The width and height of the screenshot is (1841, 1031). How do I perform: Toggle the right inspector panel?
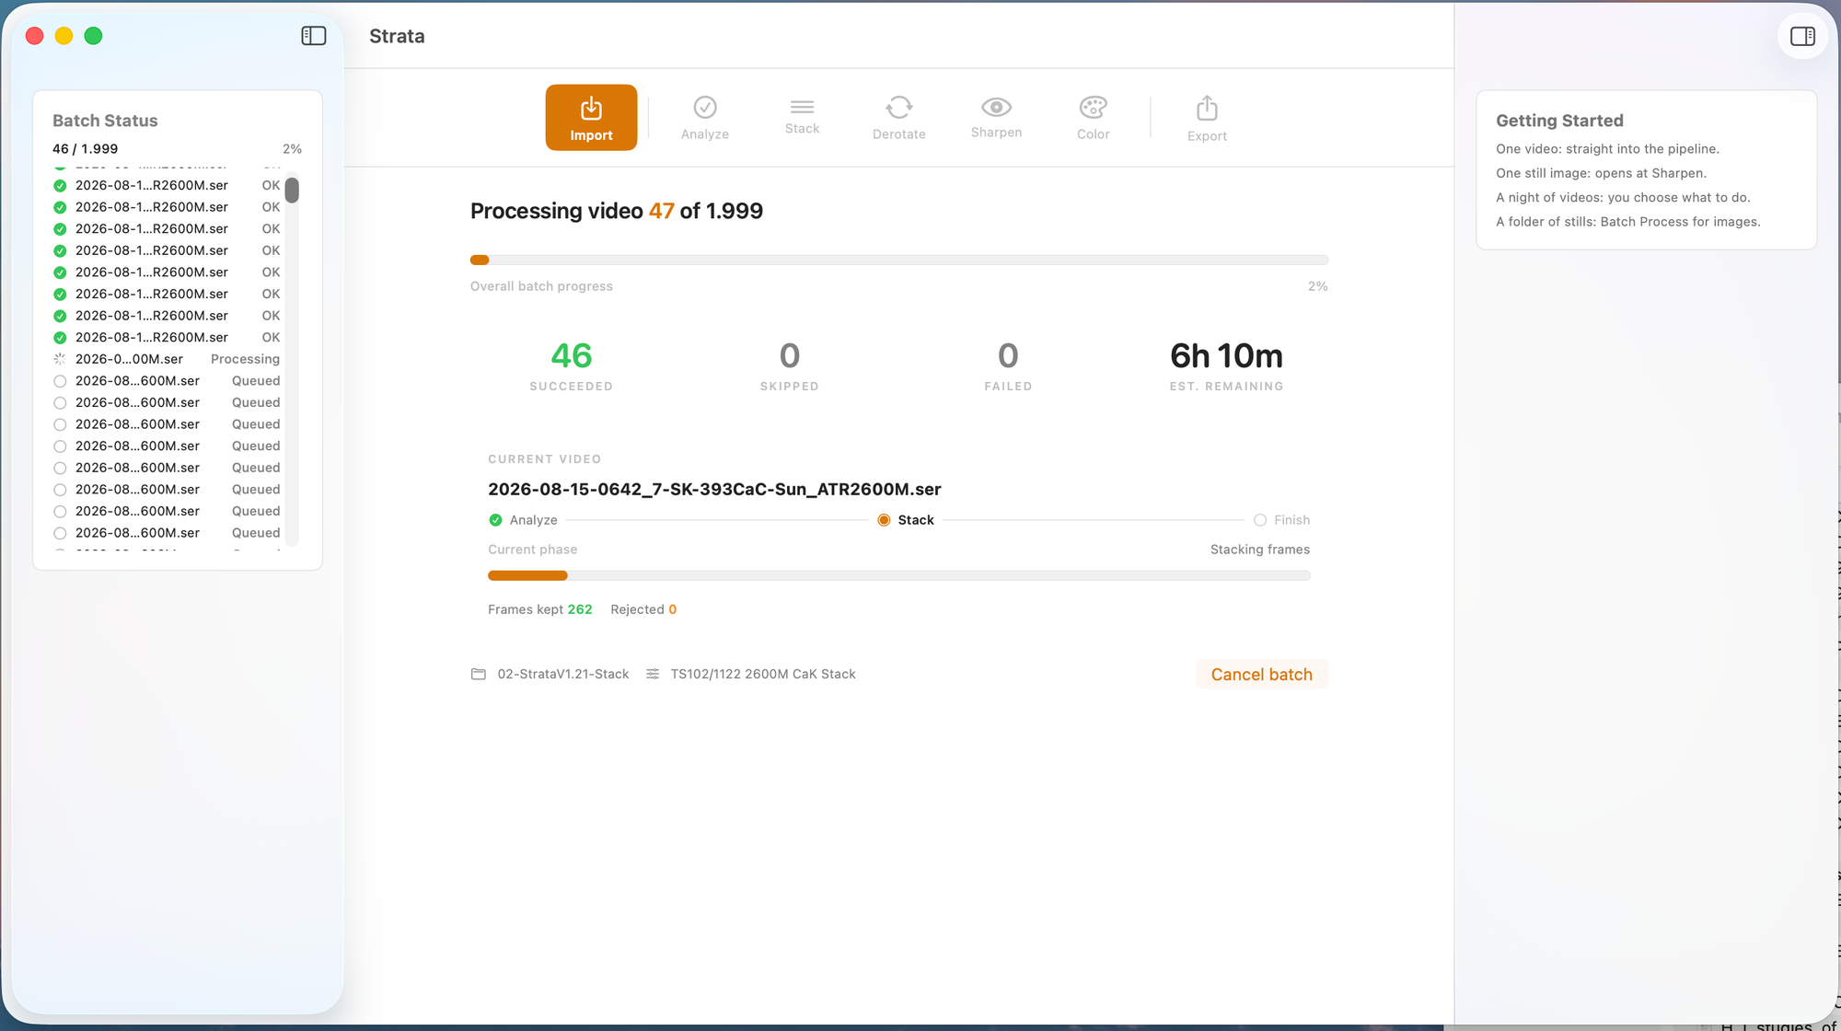tap(1802, 36)
